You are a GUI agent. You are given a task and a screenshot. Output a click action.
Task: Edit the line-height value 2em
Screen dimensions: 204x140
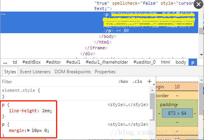46,111
